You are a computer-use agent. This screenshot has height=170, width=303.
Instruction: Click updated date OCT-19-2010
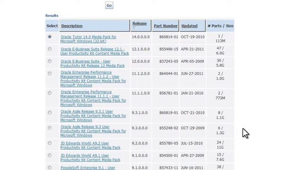point(193,37)
